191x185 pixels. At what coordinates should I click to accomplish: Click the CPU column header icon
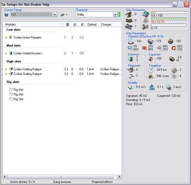67,24
